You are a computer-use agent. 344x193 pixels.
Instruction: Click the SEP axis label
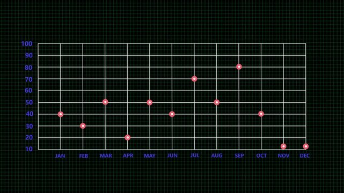[239, 156]
